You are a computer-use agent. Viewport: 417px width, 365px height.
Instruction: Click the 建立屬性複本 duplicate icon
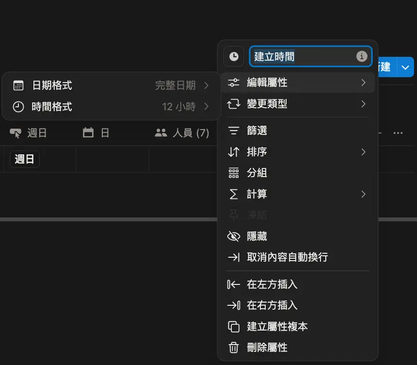pyautogui.click(x=234, y=327)
